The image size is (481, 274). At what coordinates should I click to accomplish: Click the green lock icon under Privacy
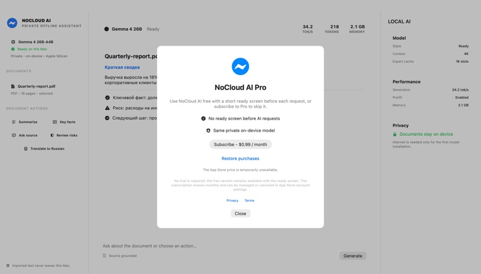(x=395, y=134)
